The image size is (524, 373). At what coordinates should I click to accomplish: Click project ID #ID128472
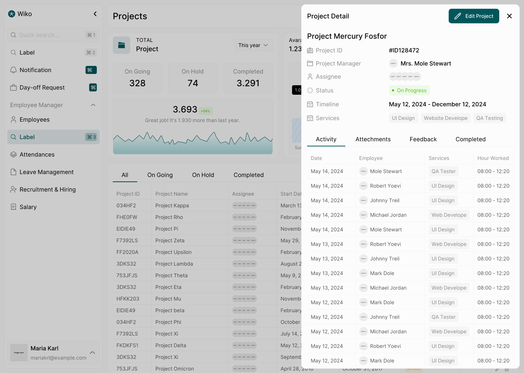404,50
